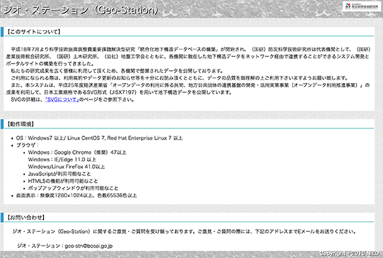Select the 【動作環境】 section heading
Screen dimensions: 383x258
point(20,124)
